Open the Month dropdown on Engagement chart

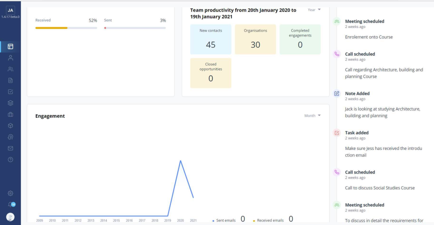point(312,116)
